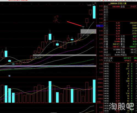Select the stock title 000564 供销大集
The image size is (137, 113).
pos(118,4)
